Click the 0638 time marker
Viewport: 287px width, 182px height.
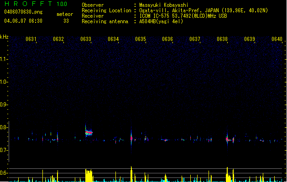point(222,39)
